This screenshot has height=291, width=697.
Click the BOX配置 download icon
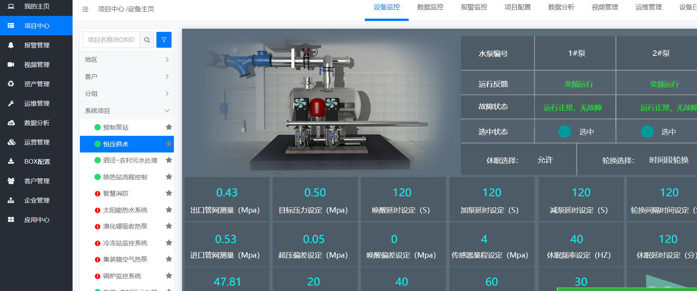[x=11, y=161]
